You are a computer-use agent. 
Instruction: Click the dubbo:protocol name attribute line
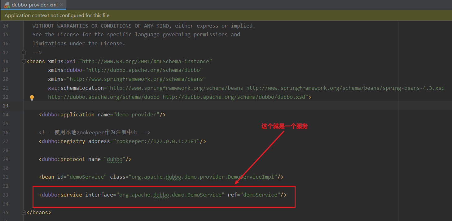85,159
